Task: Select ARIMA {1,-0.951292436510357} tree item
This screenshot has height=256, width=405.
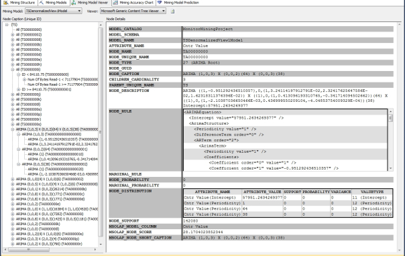Action: click(x=63, y=139)
